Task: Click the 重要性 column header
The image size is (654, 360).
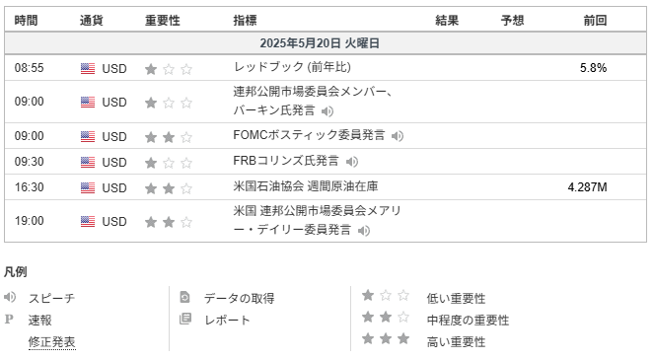Action: (163, 21)
